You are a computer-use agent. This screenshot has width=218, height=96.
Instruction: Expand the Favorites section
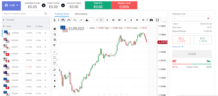[x=26, y=20]
